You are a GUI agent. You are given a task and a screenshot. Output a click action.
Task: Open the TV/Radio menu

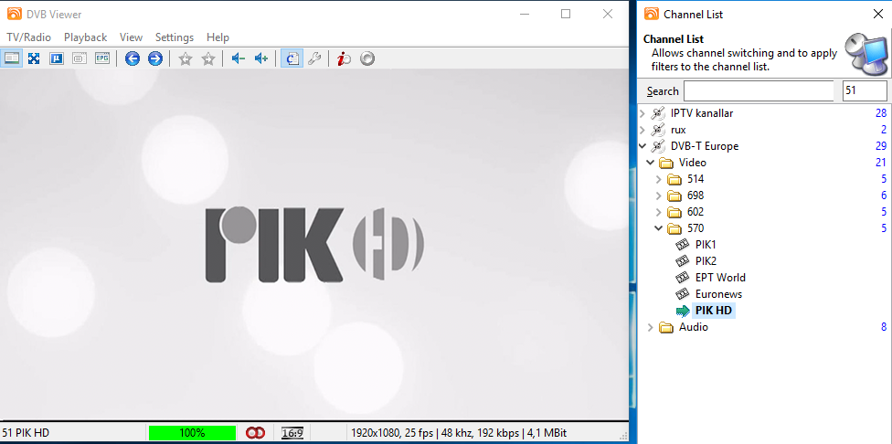click(x=29, y=37)
